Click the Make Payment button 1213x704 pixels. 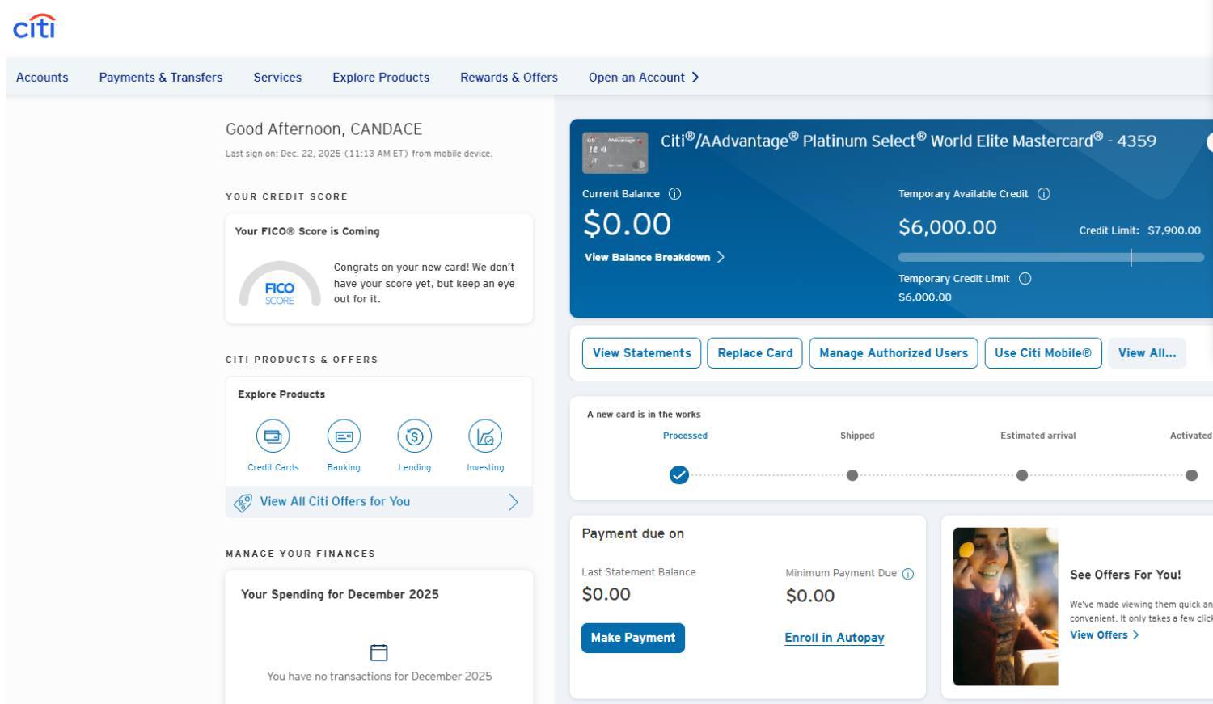pos(632,638)
